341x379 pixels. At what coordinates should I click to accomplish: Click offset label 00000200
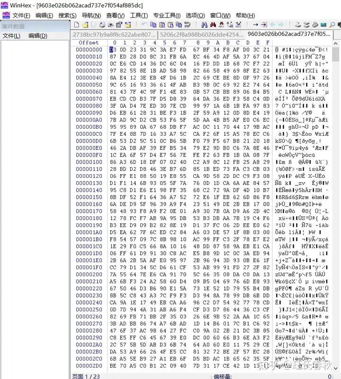coord(89,274)
